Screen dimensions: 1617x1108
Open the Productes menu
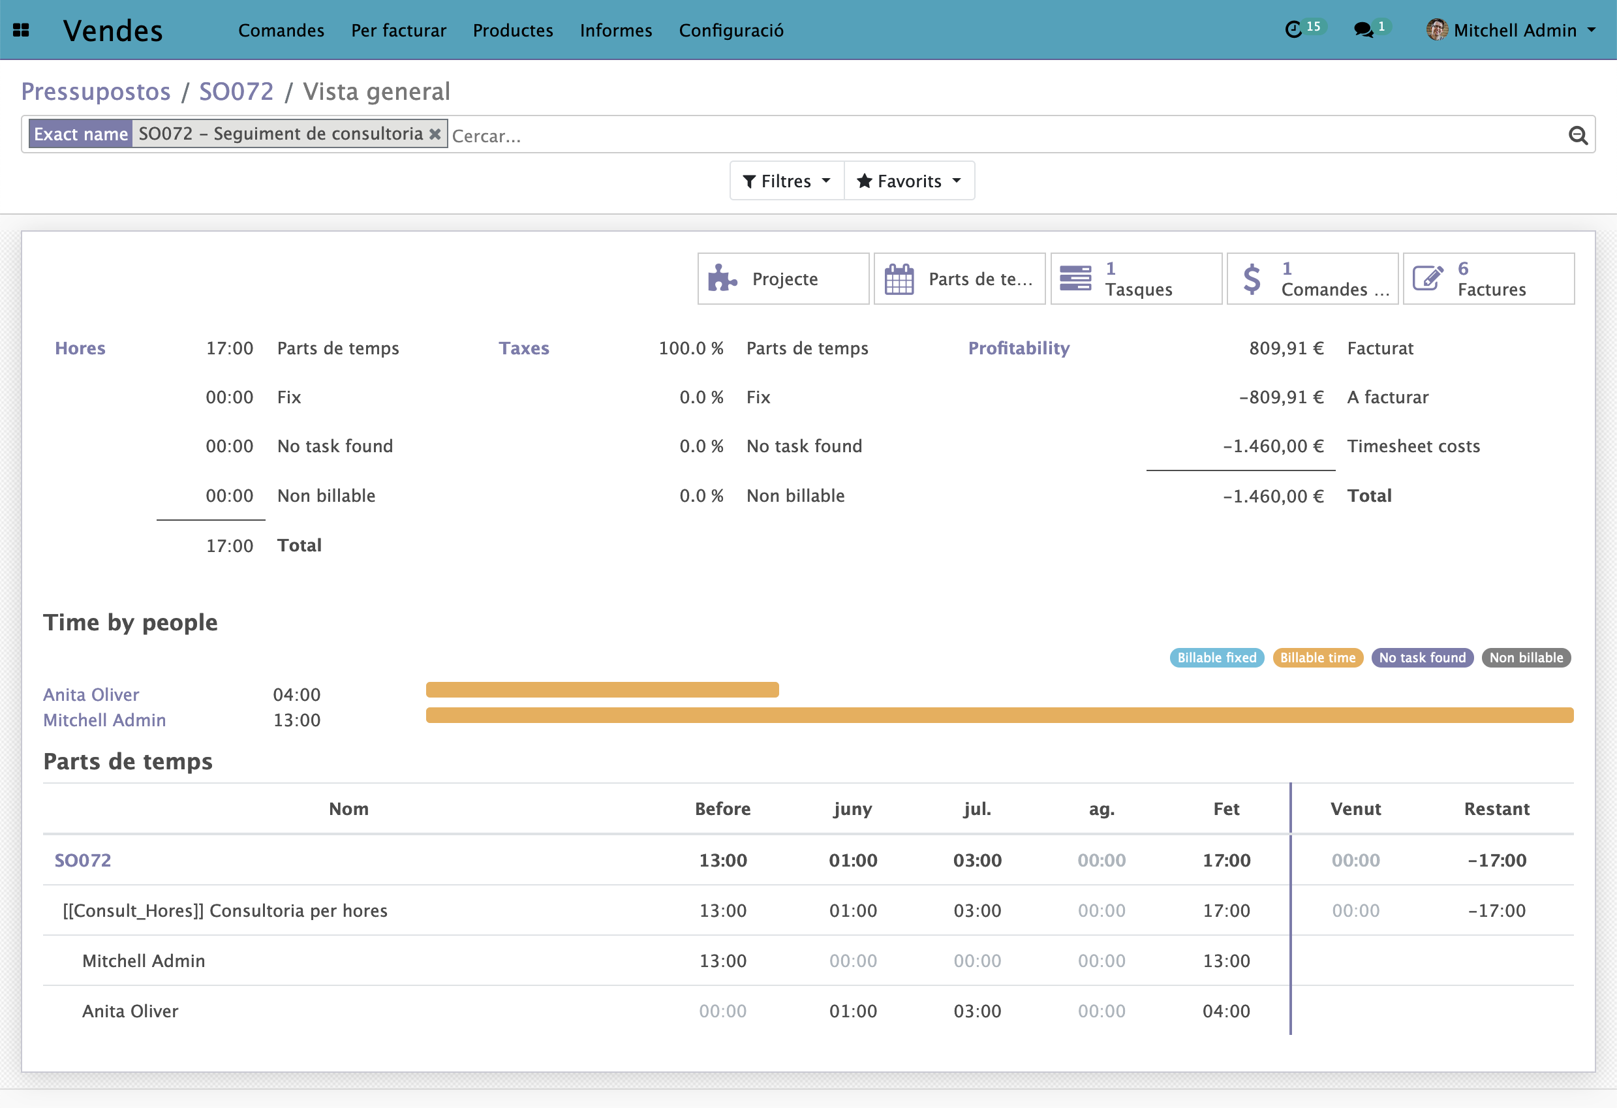click(x=513, y=30)
